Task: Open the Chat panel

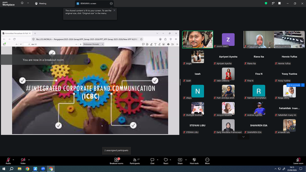Action: (x=152, y=161)
